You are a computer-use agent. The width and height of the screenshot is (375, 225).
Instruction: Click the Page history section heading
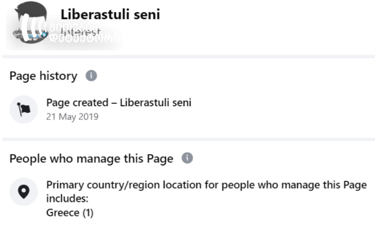(x=43, y=76)
